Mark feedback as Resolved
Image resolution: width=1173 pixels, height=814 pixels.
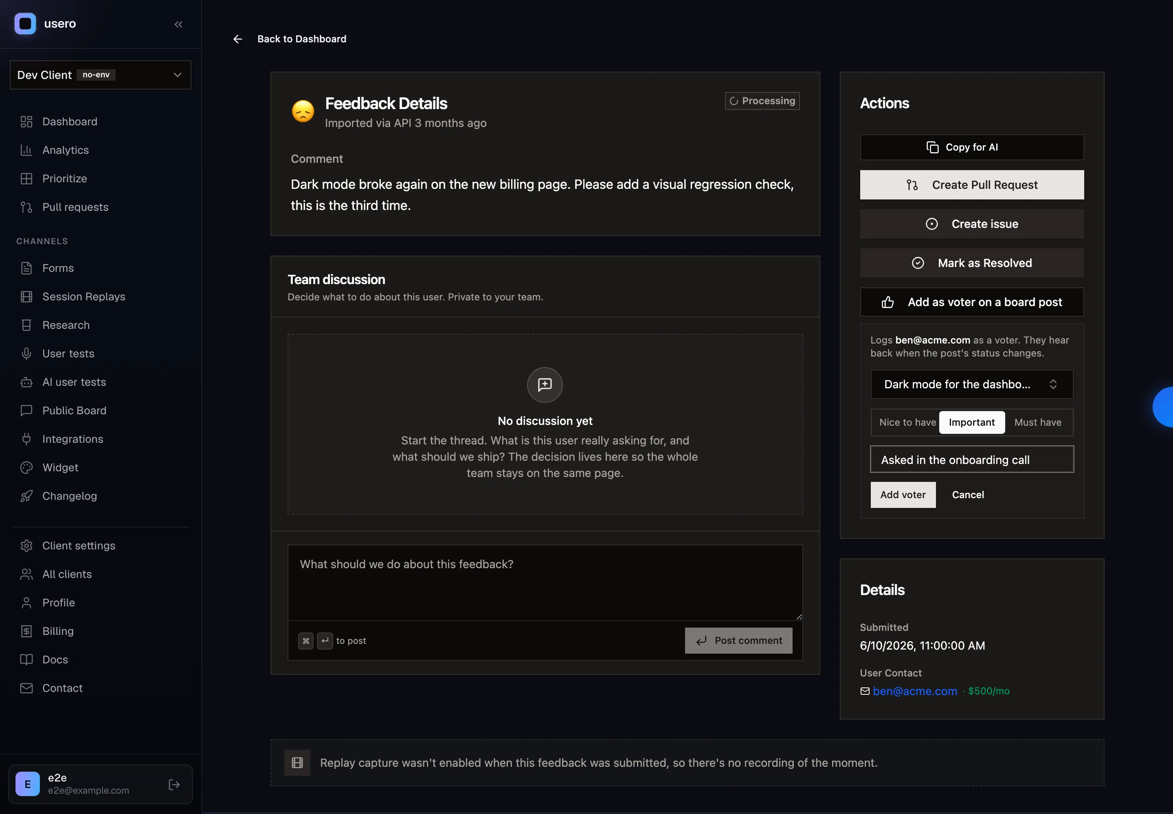(971, 263)
